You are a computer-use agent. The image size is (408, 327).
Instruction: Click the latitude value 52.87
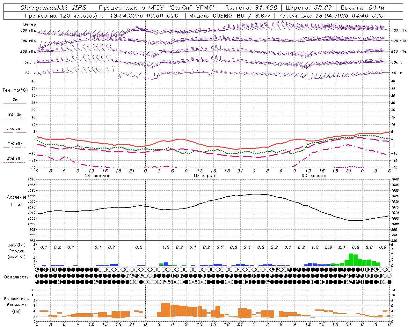(x=322, y=8)
